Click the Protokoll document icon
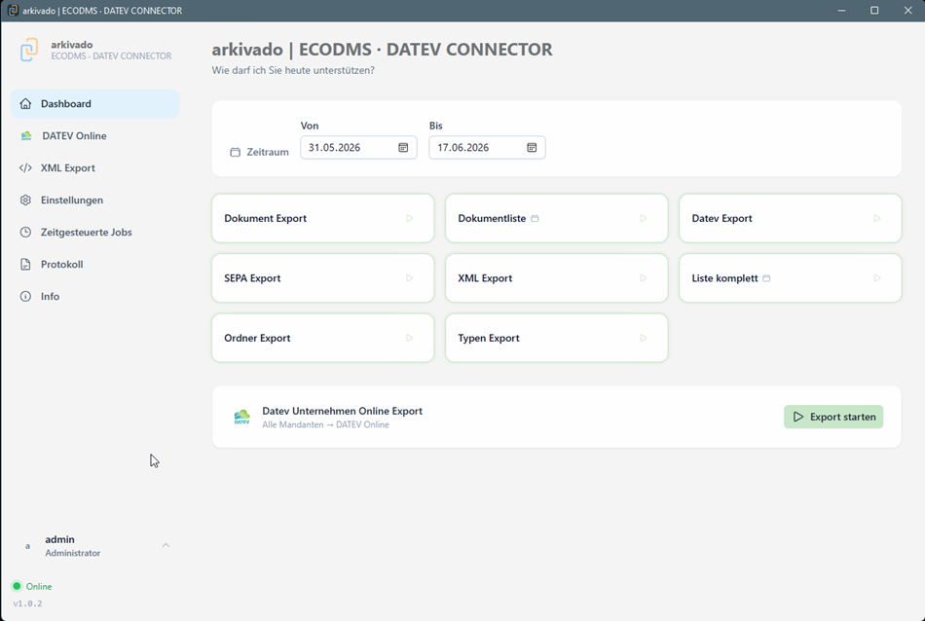Screen dimensions: 925x621 click(25, 264)
